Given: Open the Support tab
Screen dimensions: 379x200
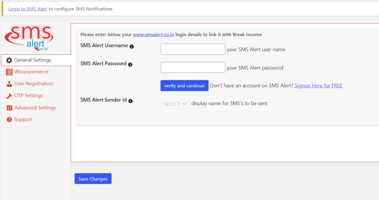Looking at the screenshot, I should (x=23, y=119).
